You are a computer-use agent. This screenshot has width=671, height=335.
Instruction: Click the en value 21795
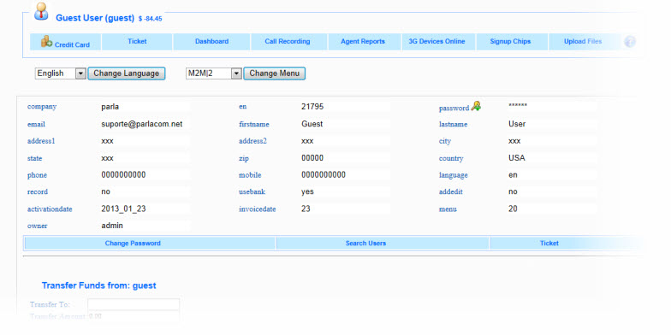coord(312,107)
